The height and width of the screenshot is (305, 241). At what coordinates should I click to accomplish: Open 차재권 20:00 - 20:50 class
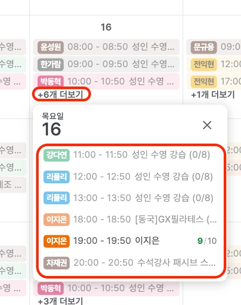pos(130,263)
